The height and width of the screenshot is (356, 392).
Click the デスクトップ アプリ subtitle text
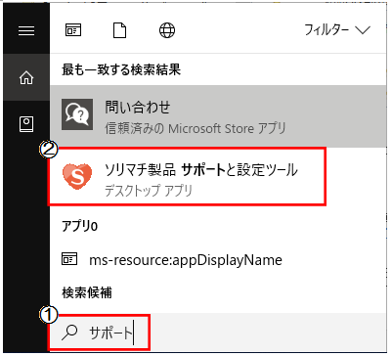149,191
